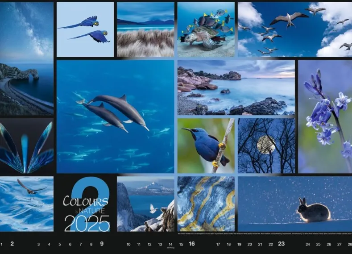The image size is (352, 254).
Task: Choose date 21 on calendar strip
Action: [x=260, y=244]
